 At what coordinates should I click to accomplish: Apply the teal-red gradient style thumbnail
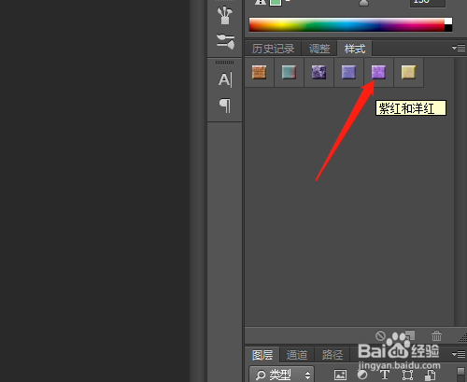point(289,72)
